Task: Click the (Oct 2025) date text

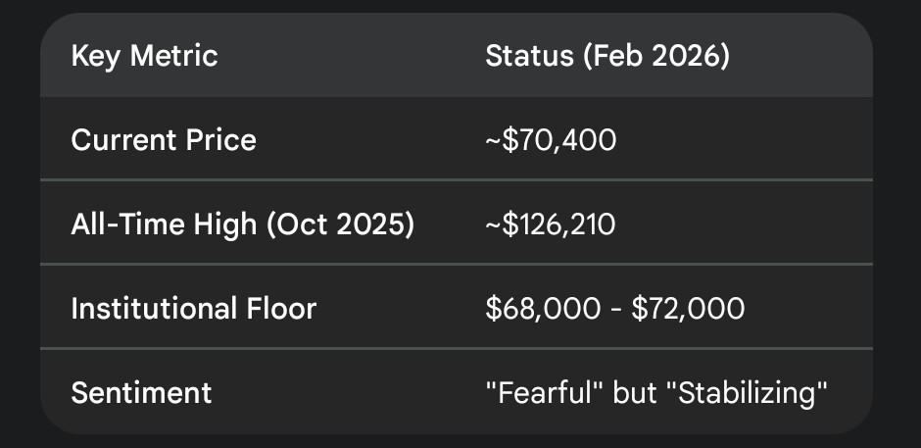Action: point(350,224)
